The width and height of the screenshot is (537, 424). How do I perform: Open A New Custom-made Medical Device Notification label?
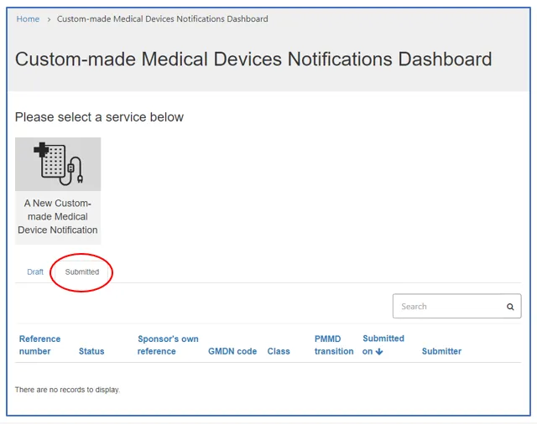(x=58, y=216)
